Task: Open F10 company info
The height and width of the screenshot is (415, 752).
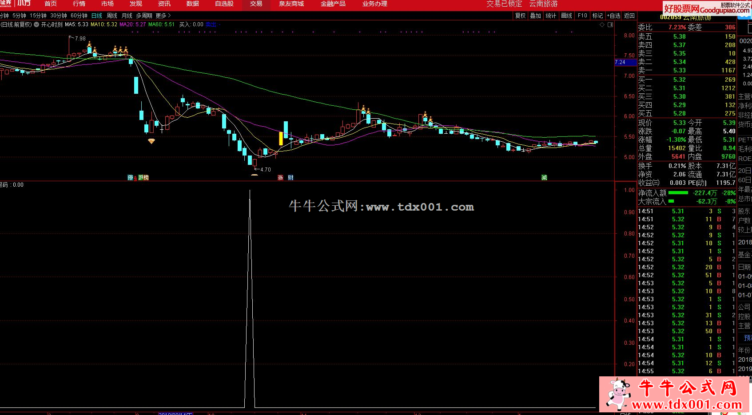Action: click(x=582, y=16)
